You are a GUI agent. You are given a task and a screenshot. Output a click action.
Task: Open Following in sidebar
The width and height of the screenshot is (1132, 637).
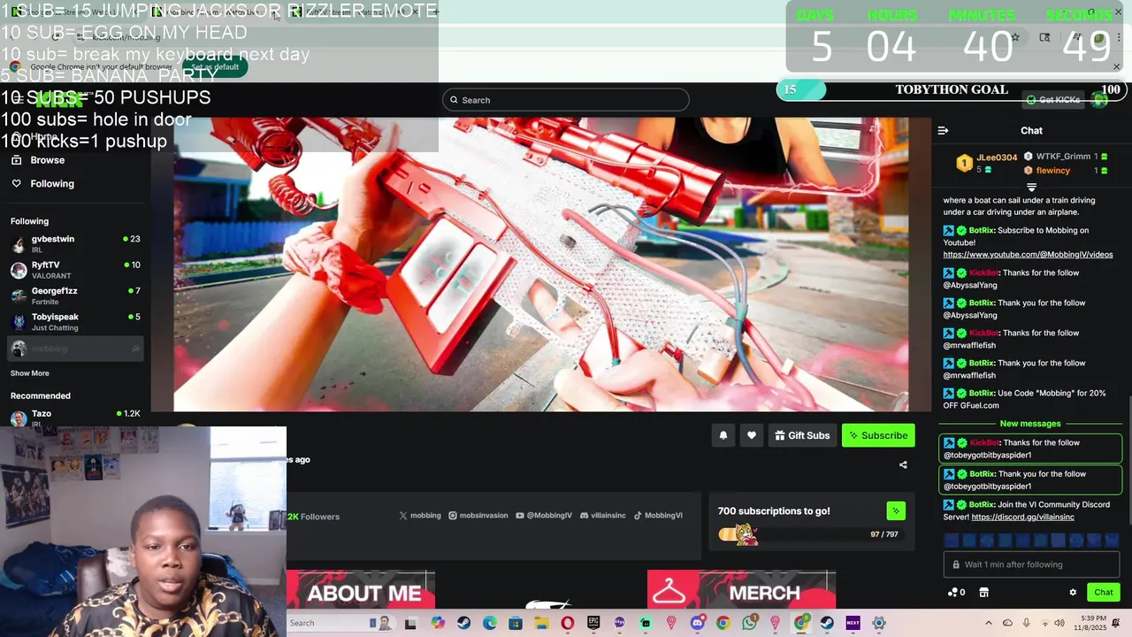point(51,183)
